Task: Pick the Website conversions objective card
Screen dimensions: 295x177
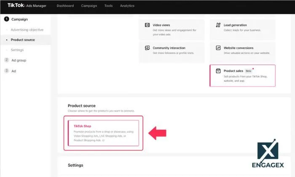Action: [242, 51]
